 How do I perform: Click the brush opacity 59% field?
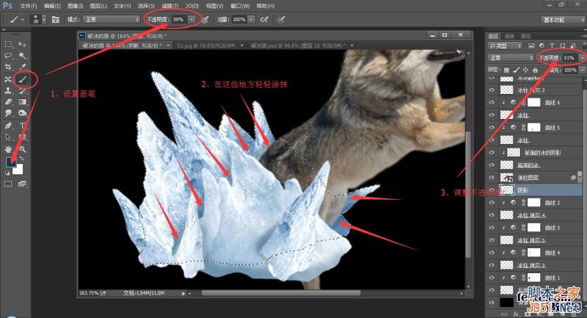pyautogui.click(x=179, y=20)
